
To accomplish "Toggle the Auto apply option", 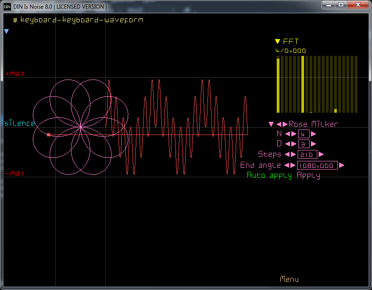I will [x=269, y=175].
